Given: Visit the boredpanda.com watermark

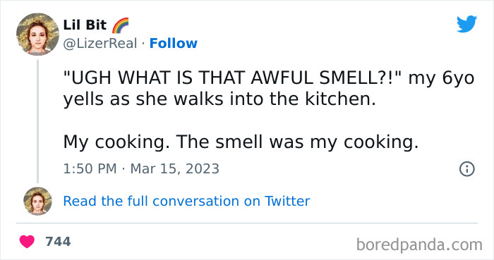Looking at the screenshot, I should click(419, 244).
